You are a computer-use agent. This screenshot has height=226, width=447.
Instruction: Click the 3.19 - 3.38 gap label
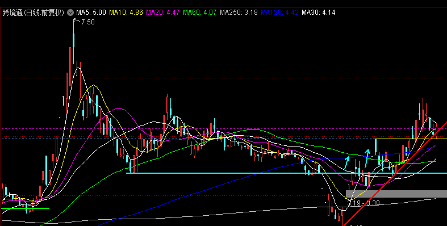click(x=364, y=203)
